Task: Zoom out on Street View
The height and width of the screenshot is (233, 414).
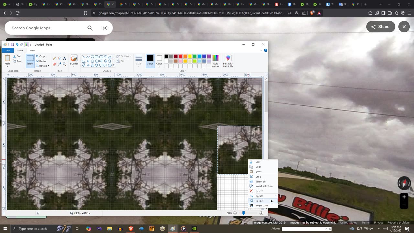Action: pos(404,205)
